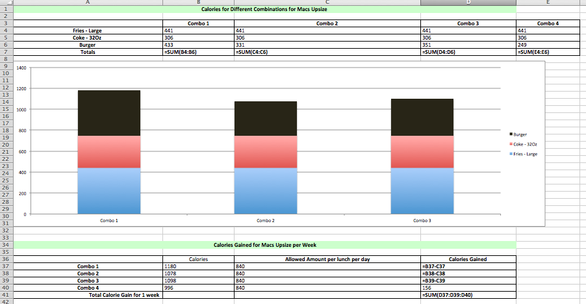Screen dimensions: 586x304
Task: Click the Fries - Large legend swatch
Action: tap(511, 153)
